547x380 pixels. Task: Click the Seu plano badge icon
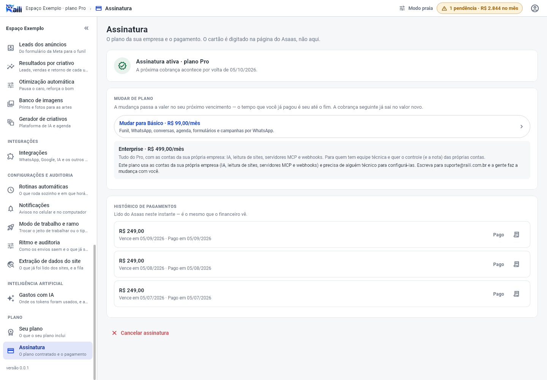point(11,332)
